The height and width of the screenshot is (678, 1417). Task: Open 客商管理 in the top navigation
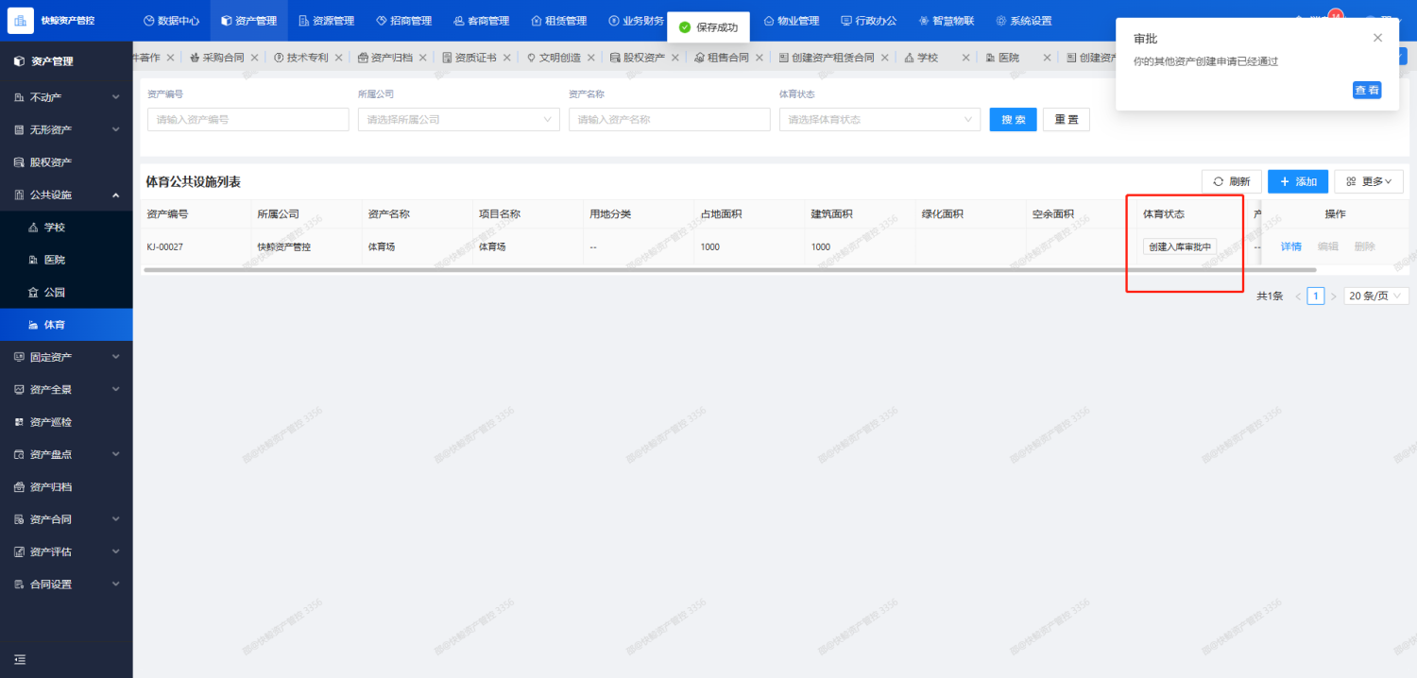[481, 21]
